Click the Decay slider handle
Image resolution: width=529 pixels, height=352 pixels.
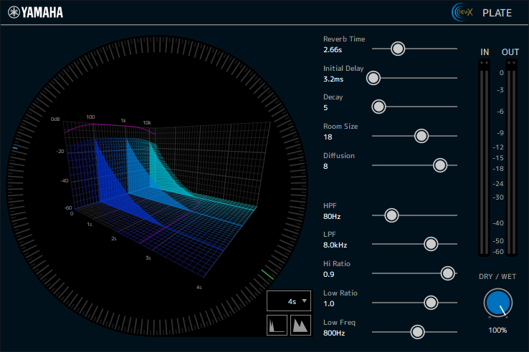pyautogui.click(x=378, y=107)
